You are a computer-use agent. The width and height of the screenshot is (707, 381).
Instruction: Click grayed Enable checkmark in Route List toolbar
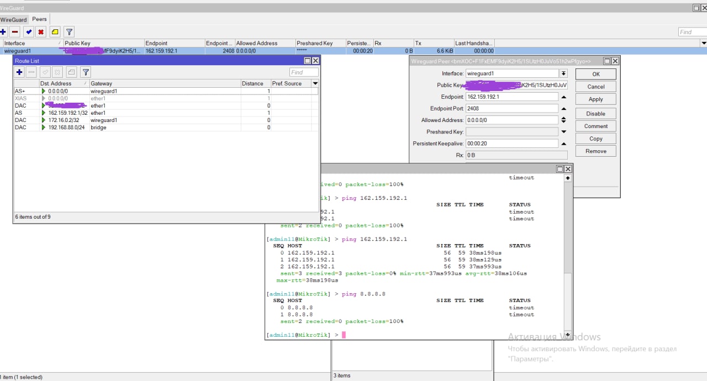45,72
